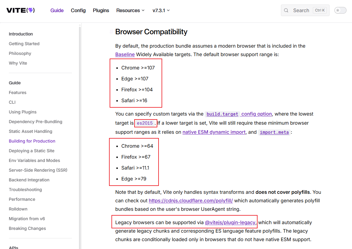The image size is (352, 249).
Task: Click the search magnifier icon
Action: point(286,10)
